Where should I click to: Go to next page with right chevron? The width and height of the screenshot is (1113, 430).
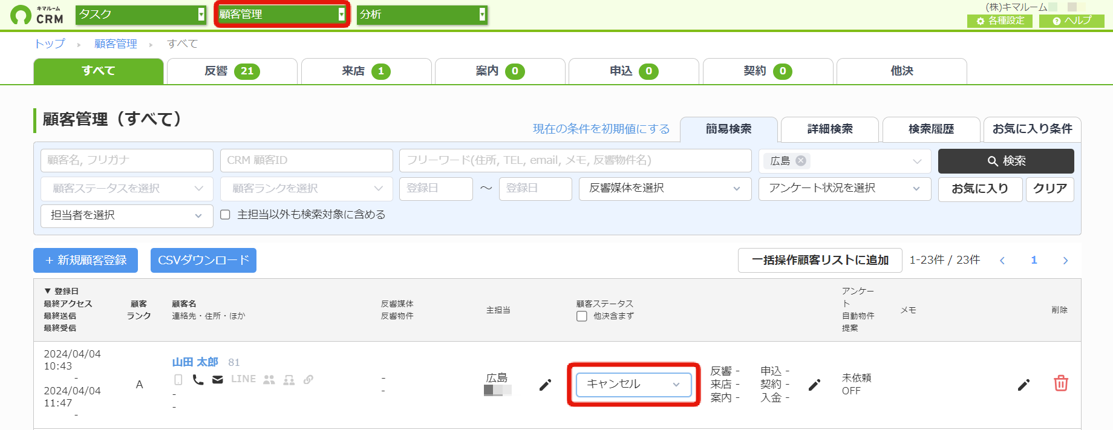pos(1065,260)
